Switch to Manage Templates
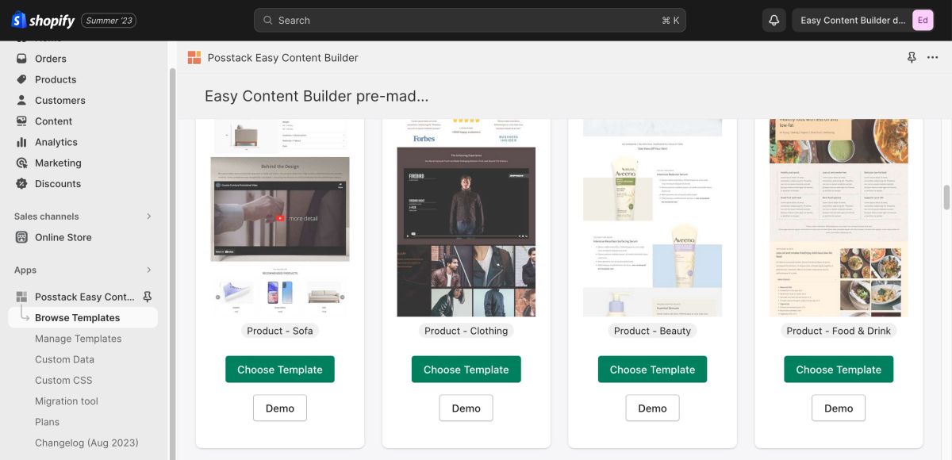Image resolution: width=952 pixels, height=460 pixels. (x=78, y=338)
